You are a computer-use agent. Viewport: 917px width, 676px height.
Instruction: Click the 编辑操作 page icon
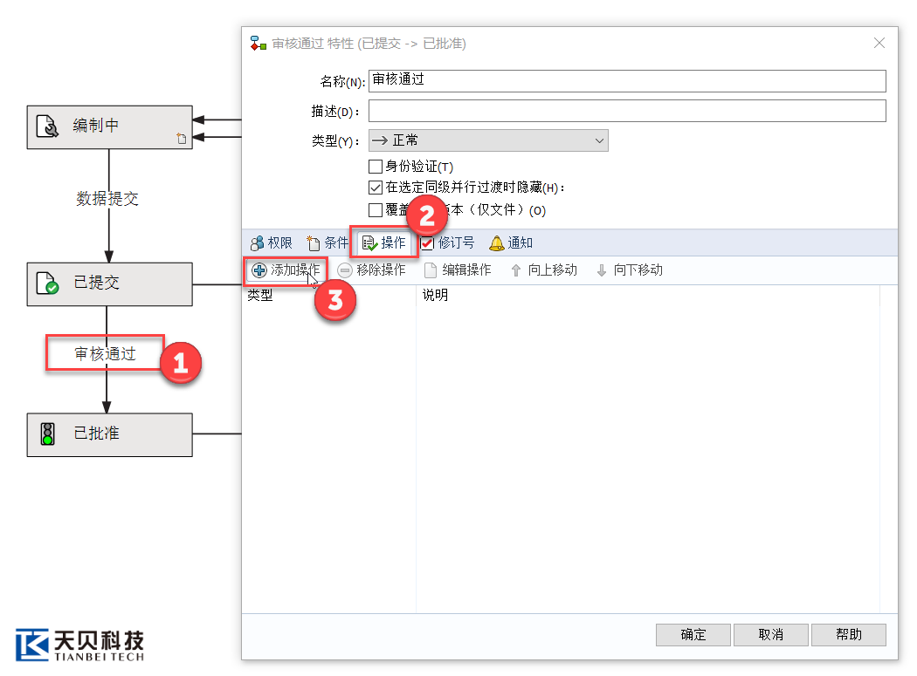(431, 270)
